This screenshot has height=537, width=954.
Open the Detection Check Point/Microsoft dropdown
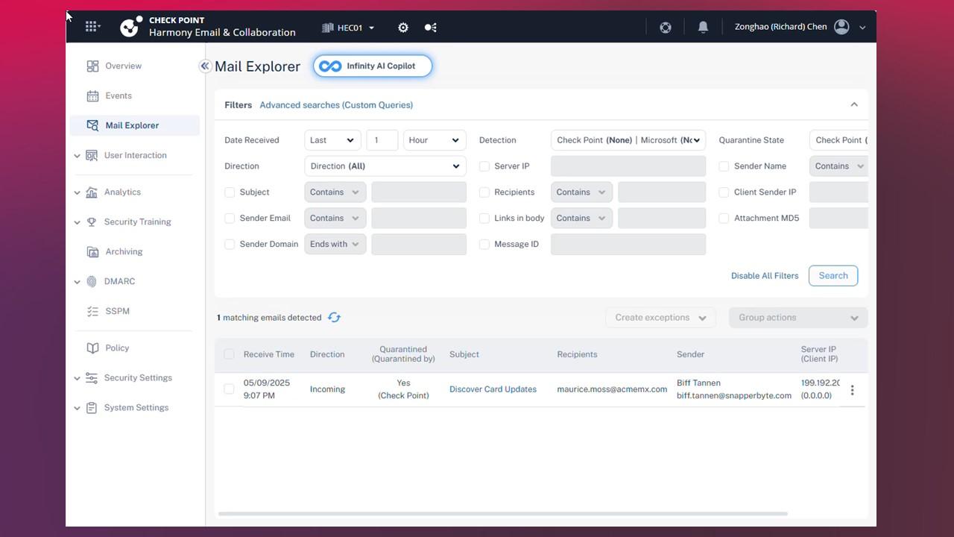click(x=628, y=140)
